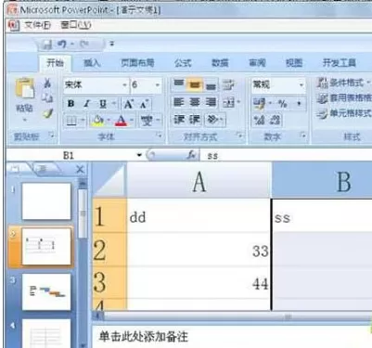Viewport: 372px width, 348px height.
Task: Apply cell borders with the border icon
Action: (x=71, y=121)
